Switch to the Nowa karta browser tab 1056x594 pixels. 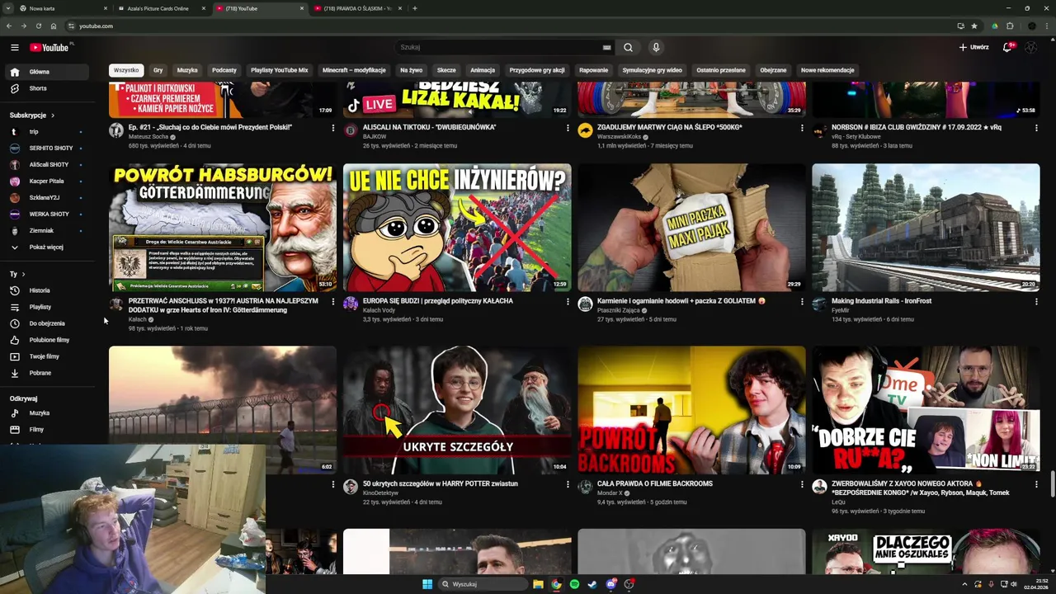pyautogui.click(x=63, y=8)
